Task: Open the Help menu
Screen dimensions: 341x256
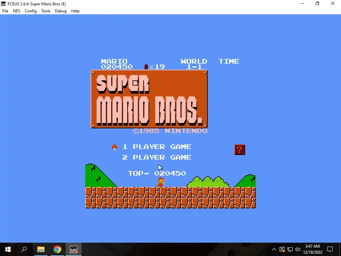Action: (x=75, y=11)
